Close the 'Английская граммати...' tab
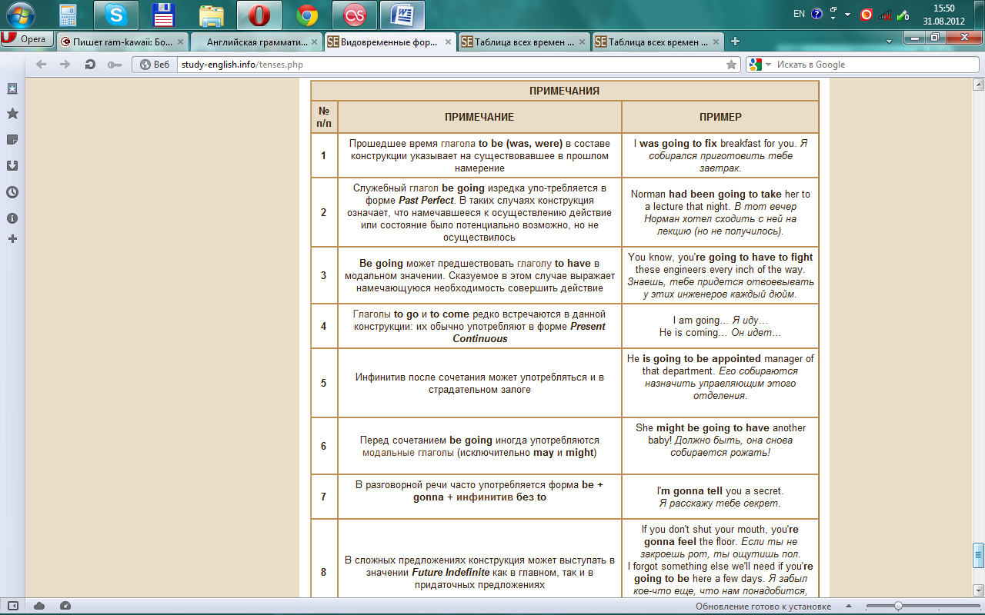This screenshot has width=985, height=615. tap(314, 42)
